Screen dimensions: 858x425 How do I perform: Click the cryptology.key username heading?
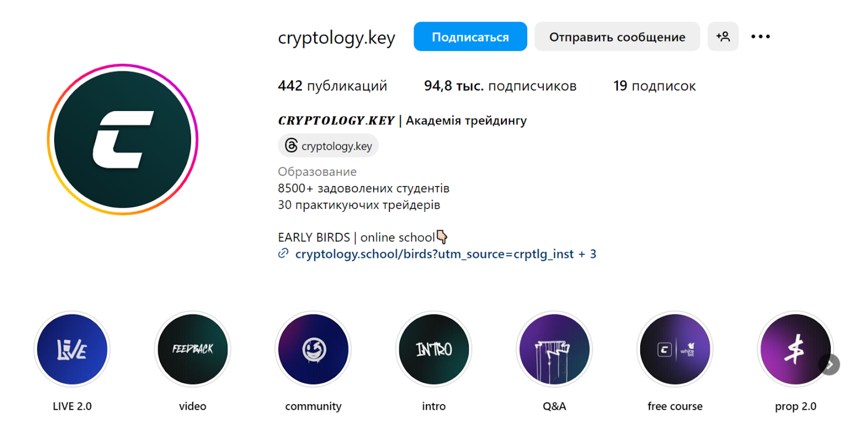[336, 38]
